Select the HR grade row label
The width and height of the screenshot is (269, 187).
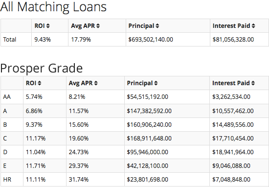7,180
